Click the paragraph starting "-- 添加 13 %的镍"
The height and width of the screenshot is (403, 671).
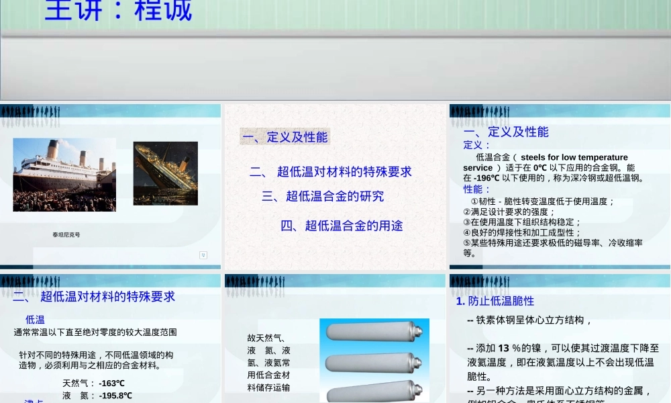tap(563, 362)
